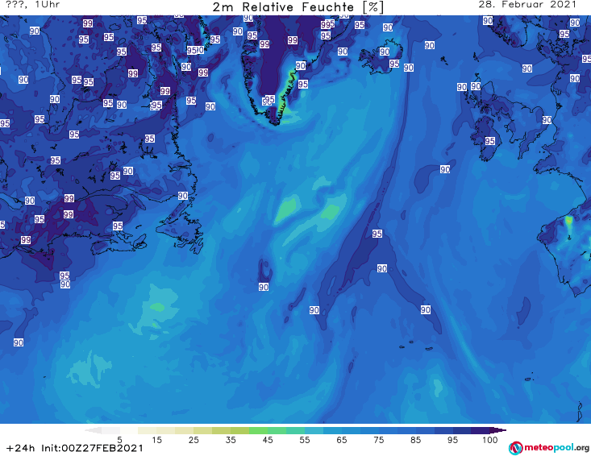Click the meteopool.org website text
The height and width of the screenshot is (456, 591).
(556, 448)
